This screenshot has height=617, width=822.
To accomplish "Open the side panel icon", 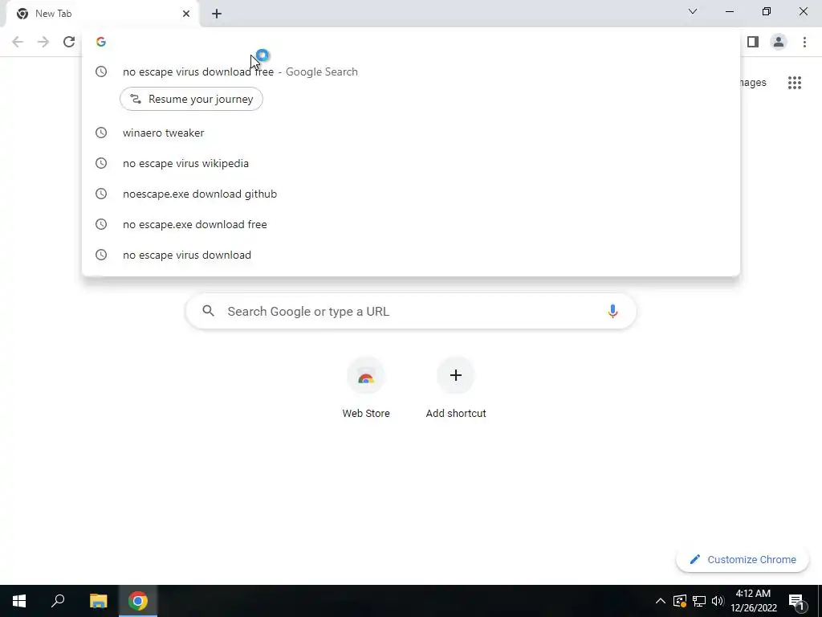I will click(x=753, y=42).
